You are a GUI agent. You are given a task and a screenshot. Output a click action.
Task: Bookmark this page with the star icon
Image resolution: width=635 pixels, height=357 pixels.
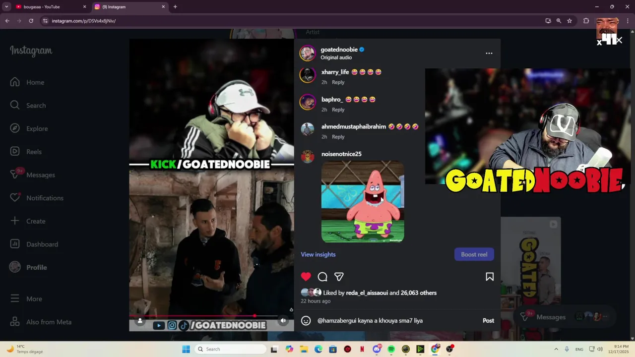tap(570, 21)
